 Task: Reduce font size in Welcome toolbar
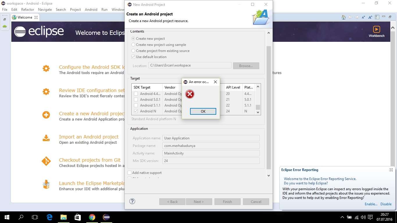[364, 17]
